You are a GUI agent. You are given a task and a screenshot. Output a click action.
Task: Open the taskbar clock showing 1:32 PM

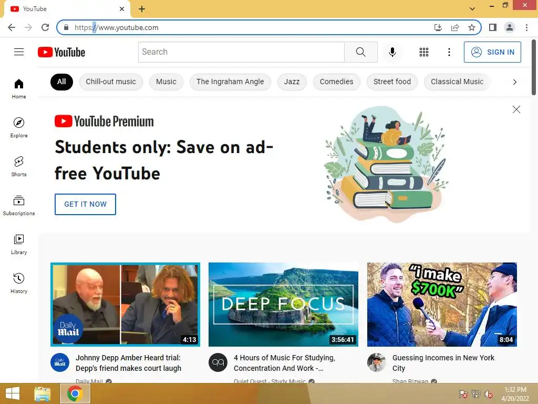515,394
